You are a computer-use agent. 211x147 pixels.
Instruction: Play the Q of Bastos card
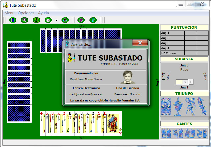54,123
